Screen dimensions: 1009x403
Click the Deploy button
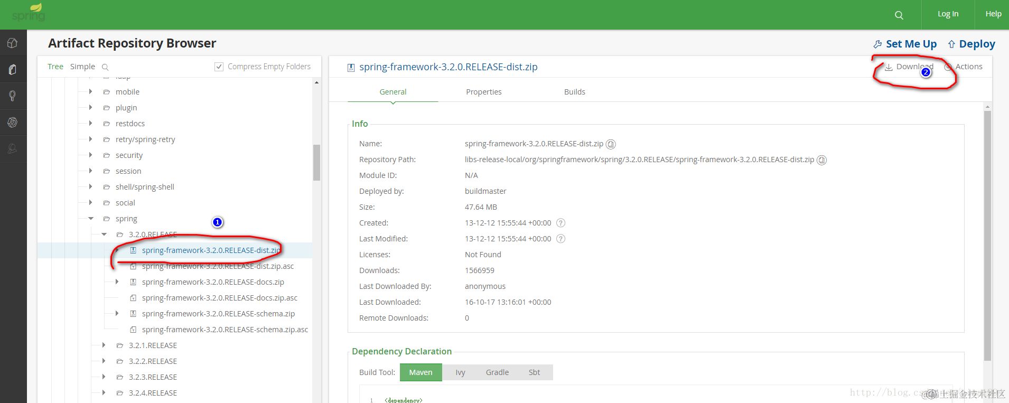click(971, 44)
